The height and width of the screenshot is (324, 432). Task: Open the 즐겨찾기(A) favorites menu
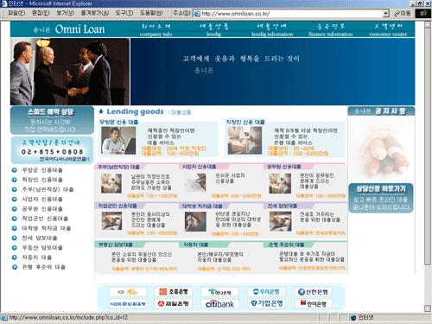(95, 13)
